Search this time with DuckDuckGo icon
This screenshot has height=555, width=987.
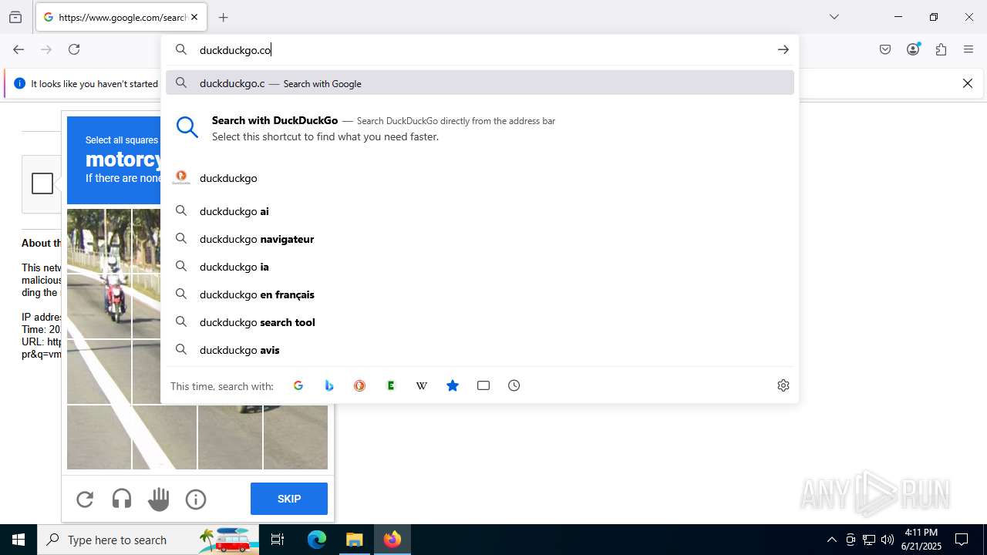pyautogui.click(x=360, y=385)
